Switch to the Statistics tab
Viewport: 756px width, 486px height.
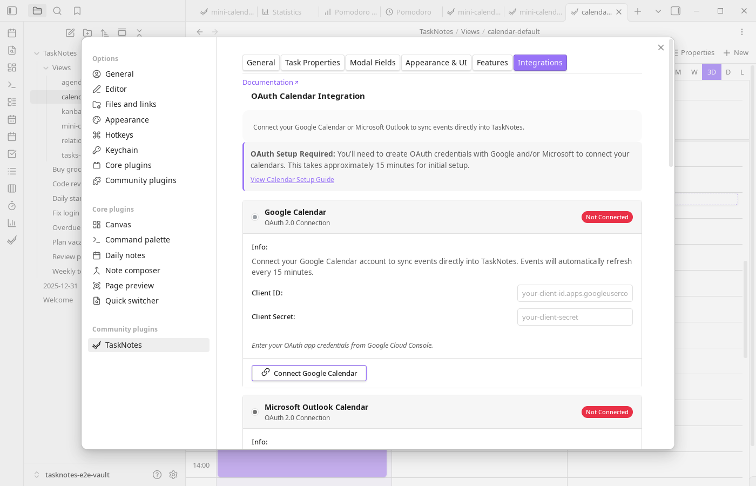287,11
